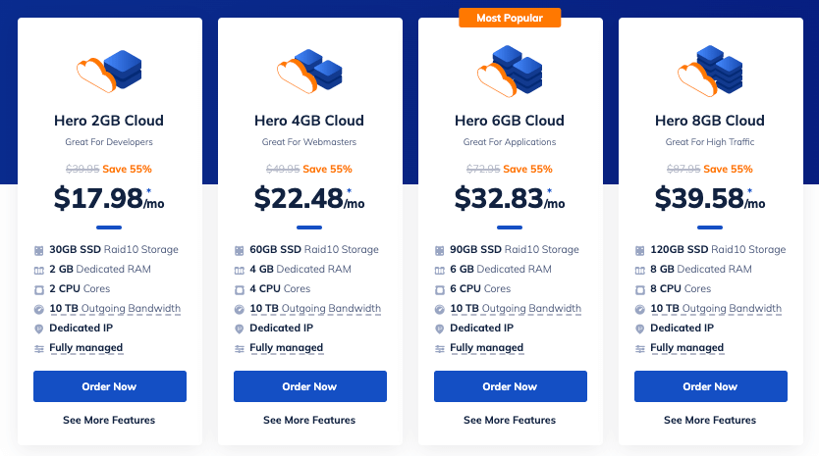819x456 pixels.
Task: Expand See More Features under the 2GB plan
Action: (x=109, y=421)
